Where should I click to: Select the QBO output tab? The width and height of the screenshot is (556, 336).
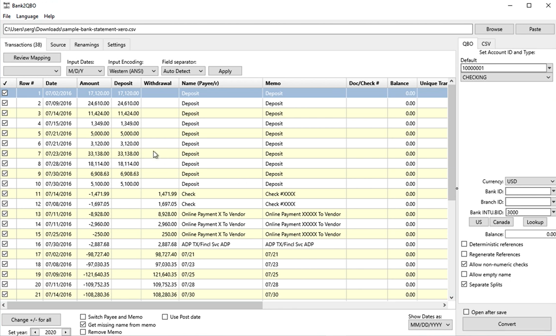coord(467,44)
